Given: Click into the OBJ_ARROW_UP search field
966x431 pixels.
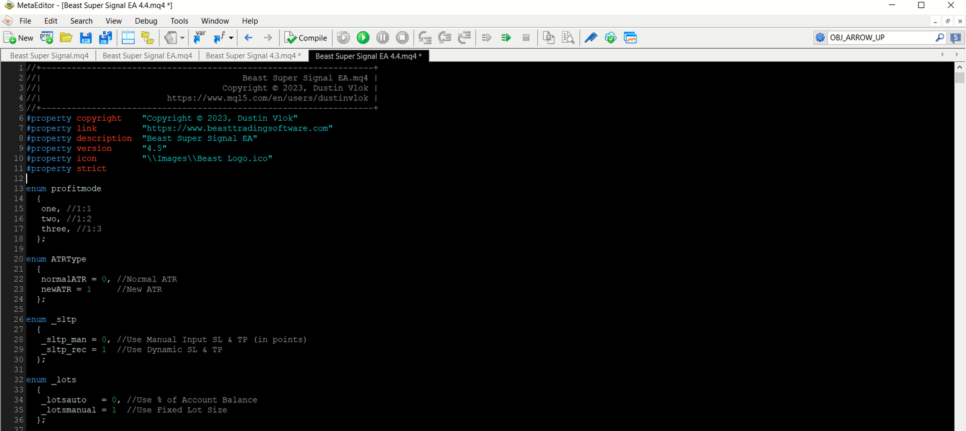Looking at the screenshot, I should tap(880, 37).
